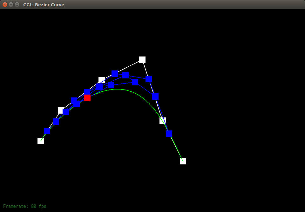The height and width of the screenshot is (212, 305).
Task: Click the CGL: Bezier Curve window title
Action: click(x=44, y=5)
